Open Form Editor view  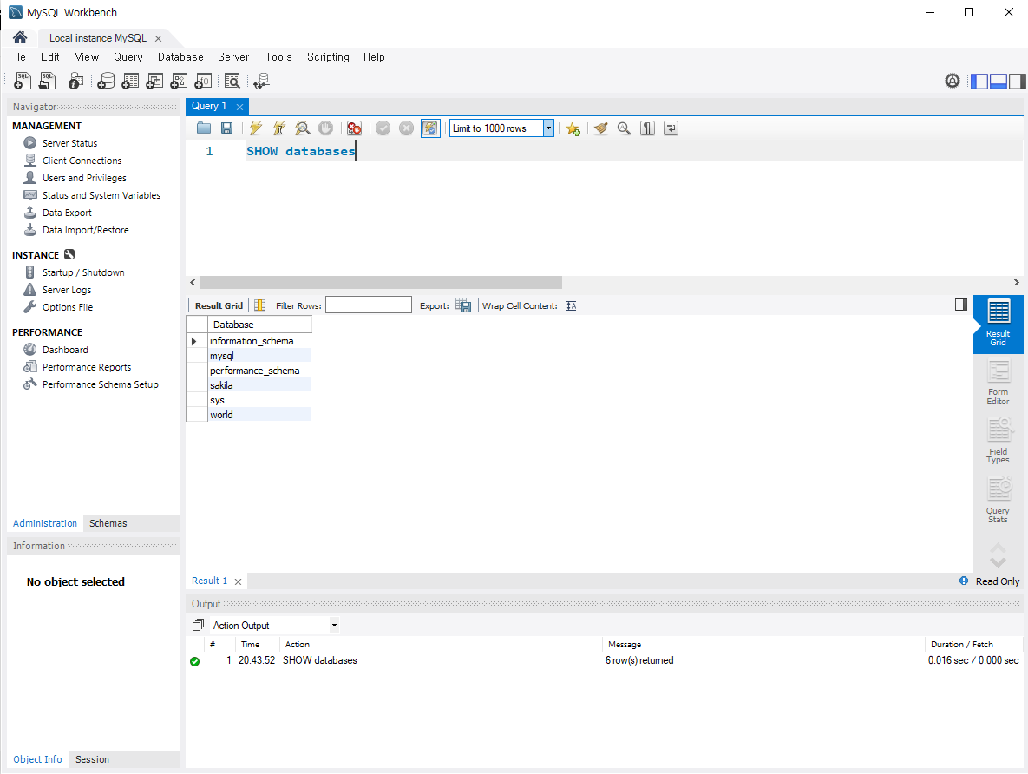pyautogui.click(x=998, y=384)
